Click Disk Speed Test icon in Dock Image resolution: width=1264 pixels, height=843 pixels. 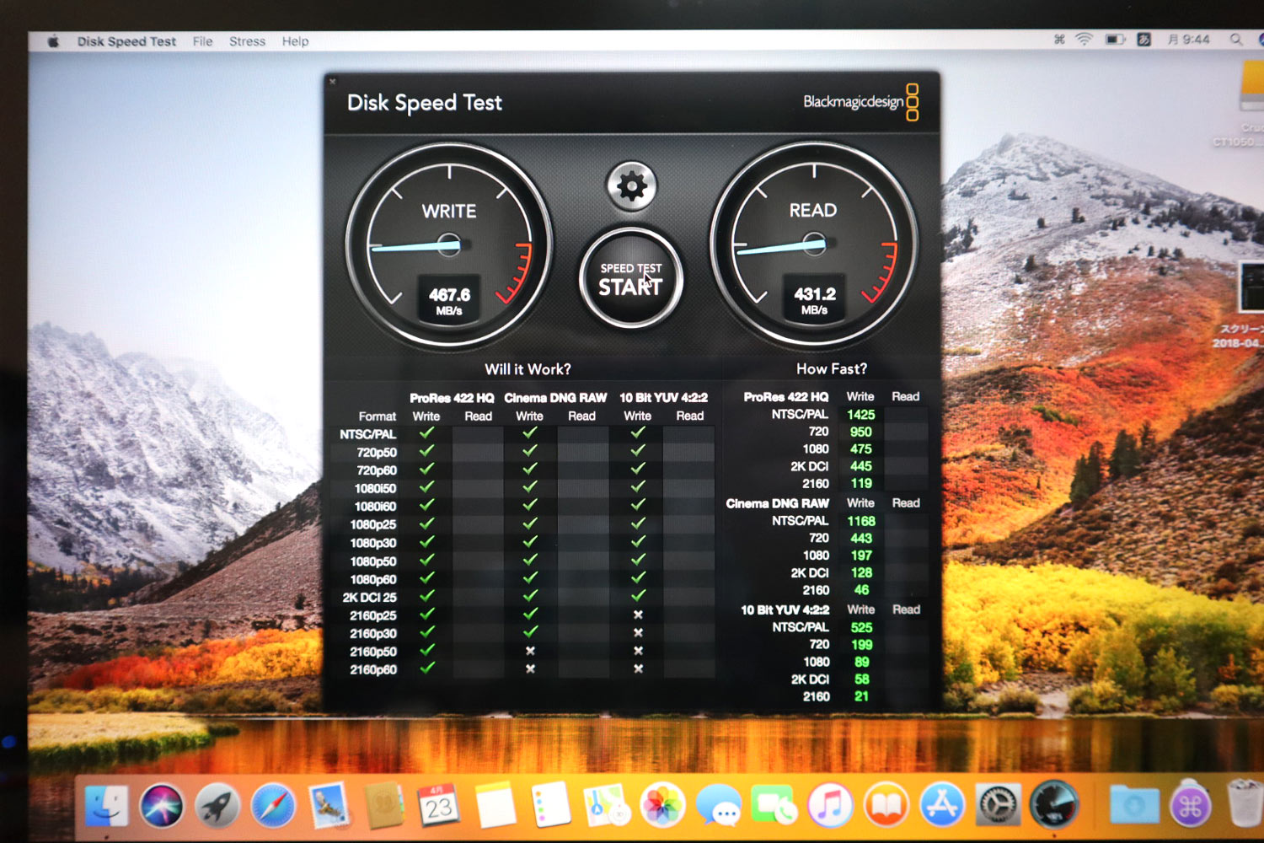point(1053,805)
